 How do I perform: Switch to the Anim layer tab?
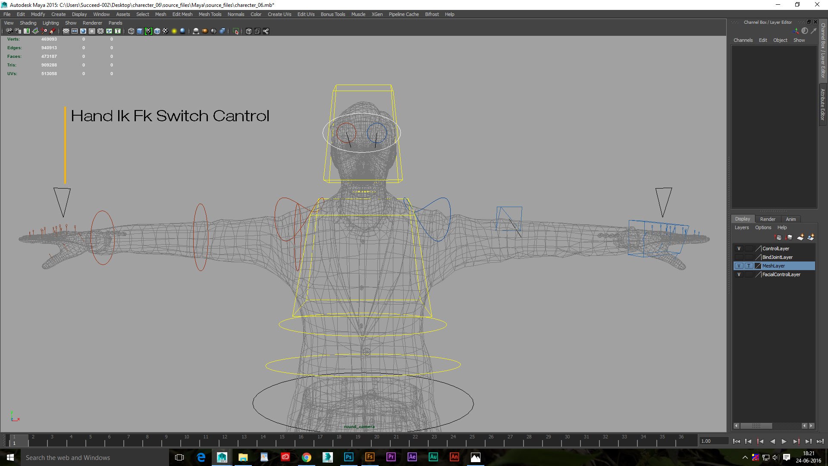pyautogui.click(x=790, y=219)
